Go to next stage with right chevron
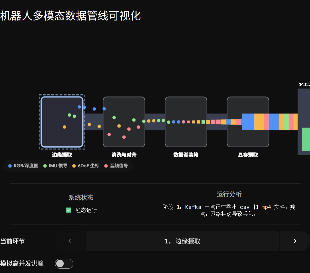This screenshot has width=310, height=273. point(295,241)
